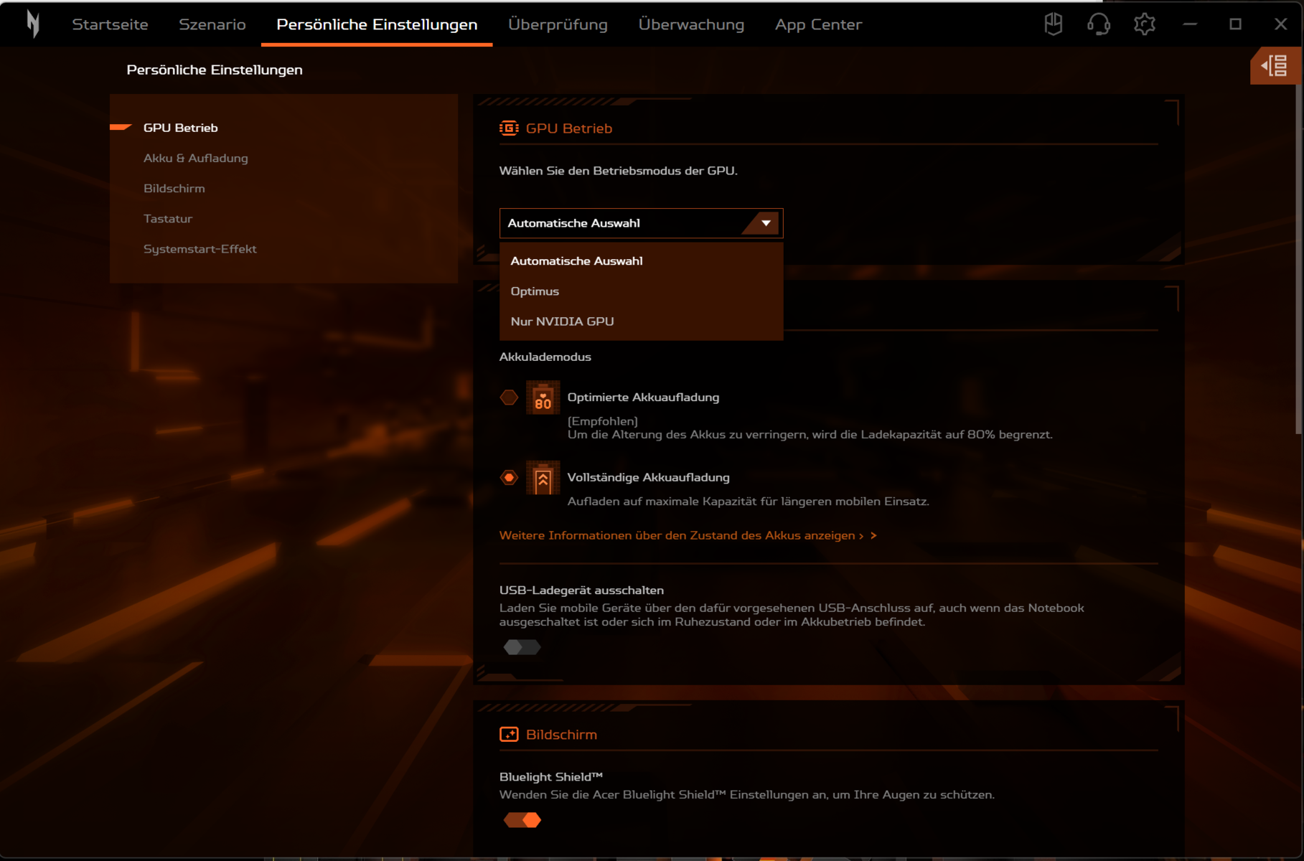Viewport: 1304px width, 861px height.
Task: Expand the side panel list icon
Action: tap(1275, 66)
